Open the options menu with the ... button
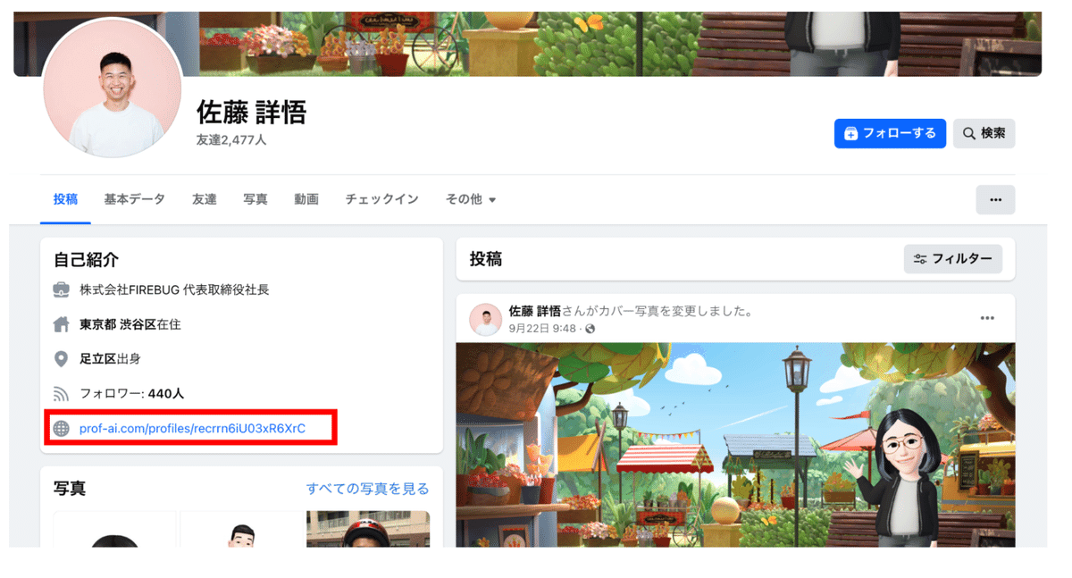Viewport: 1072px width, 578px height. coord(995,199)
